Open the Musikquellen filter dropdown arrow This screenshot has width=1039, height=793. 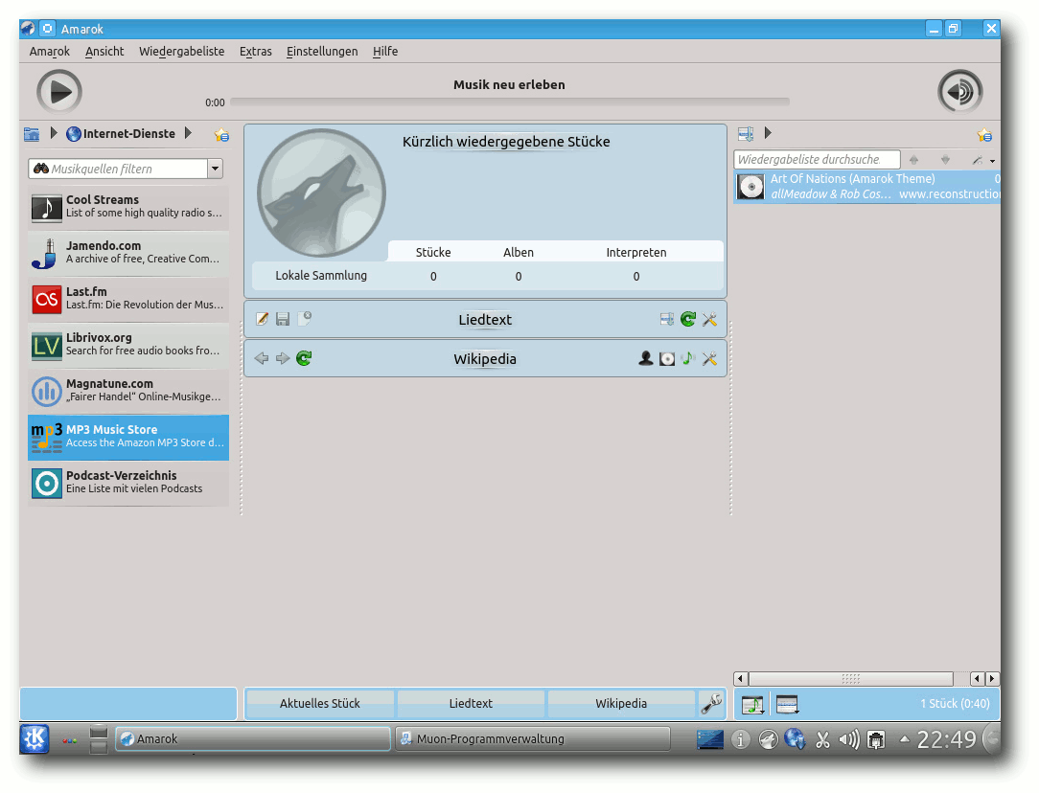point(215,169)
